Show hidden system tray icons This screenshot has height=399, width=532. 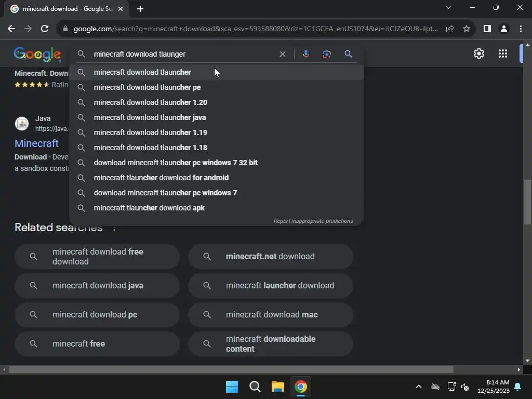pyautogui.click(x=419, y=387)
